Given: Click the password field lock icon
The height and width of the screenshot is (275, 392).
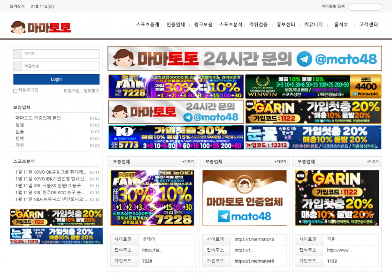Looking at the screenshot, I should coord(17,67).
